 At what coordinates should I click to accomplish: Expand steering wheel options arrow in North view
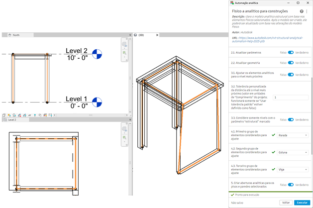pyautogui.click(x=124, y=48)
